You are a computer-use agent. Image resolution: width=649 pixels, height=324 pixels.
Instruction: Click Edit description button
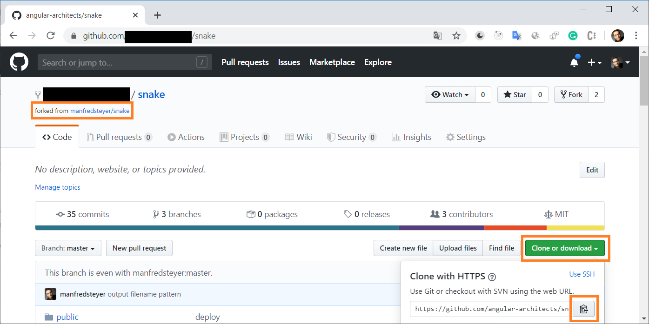point(592,170)
